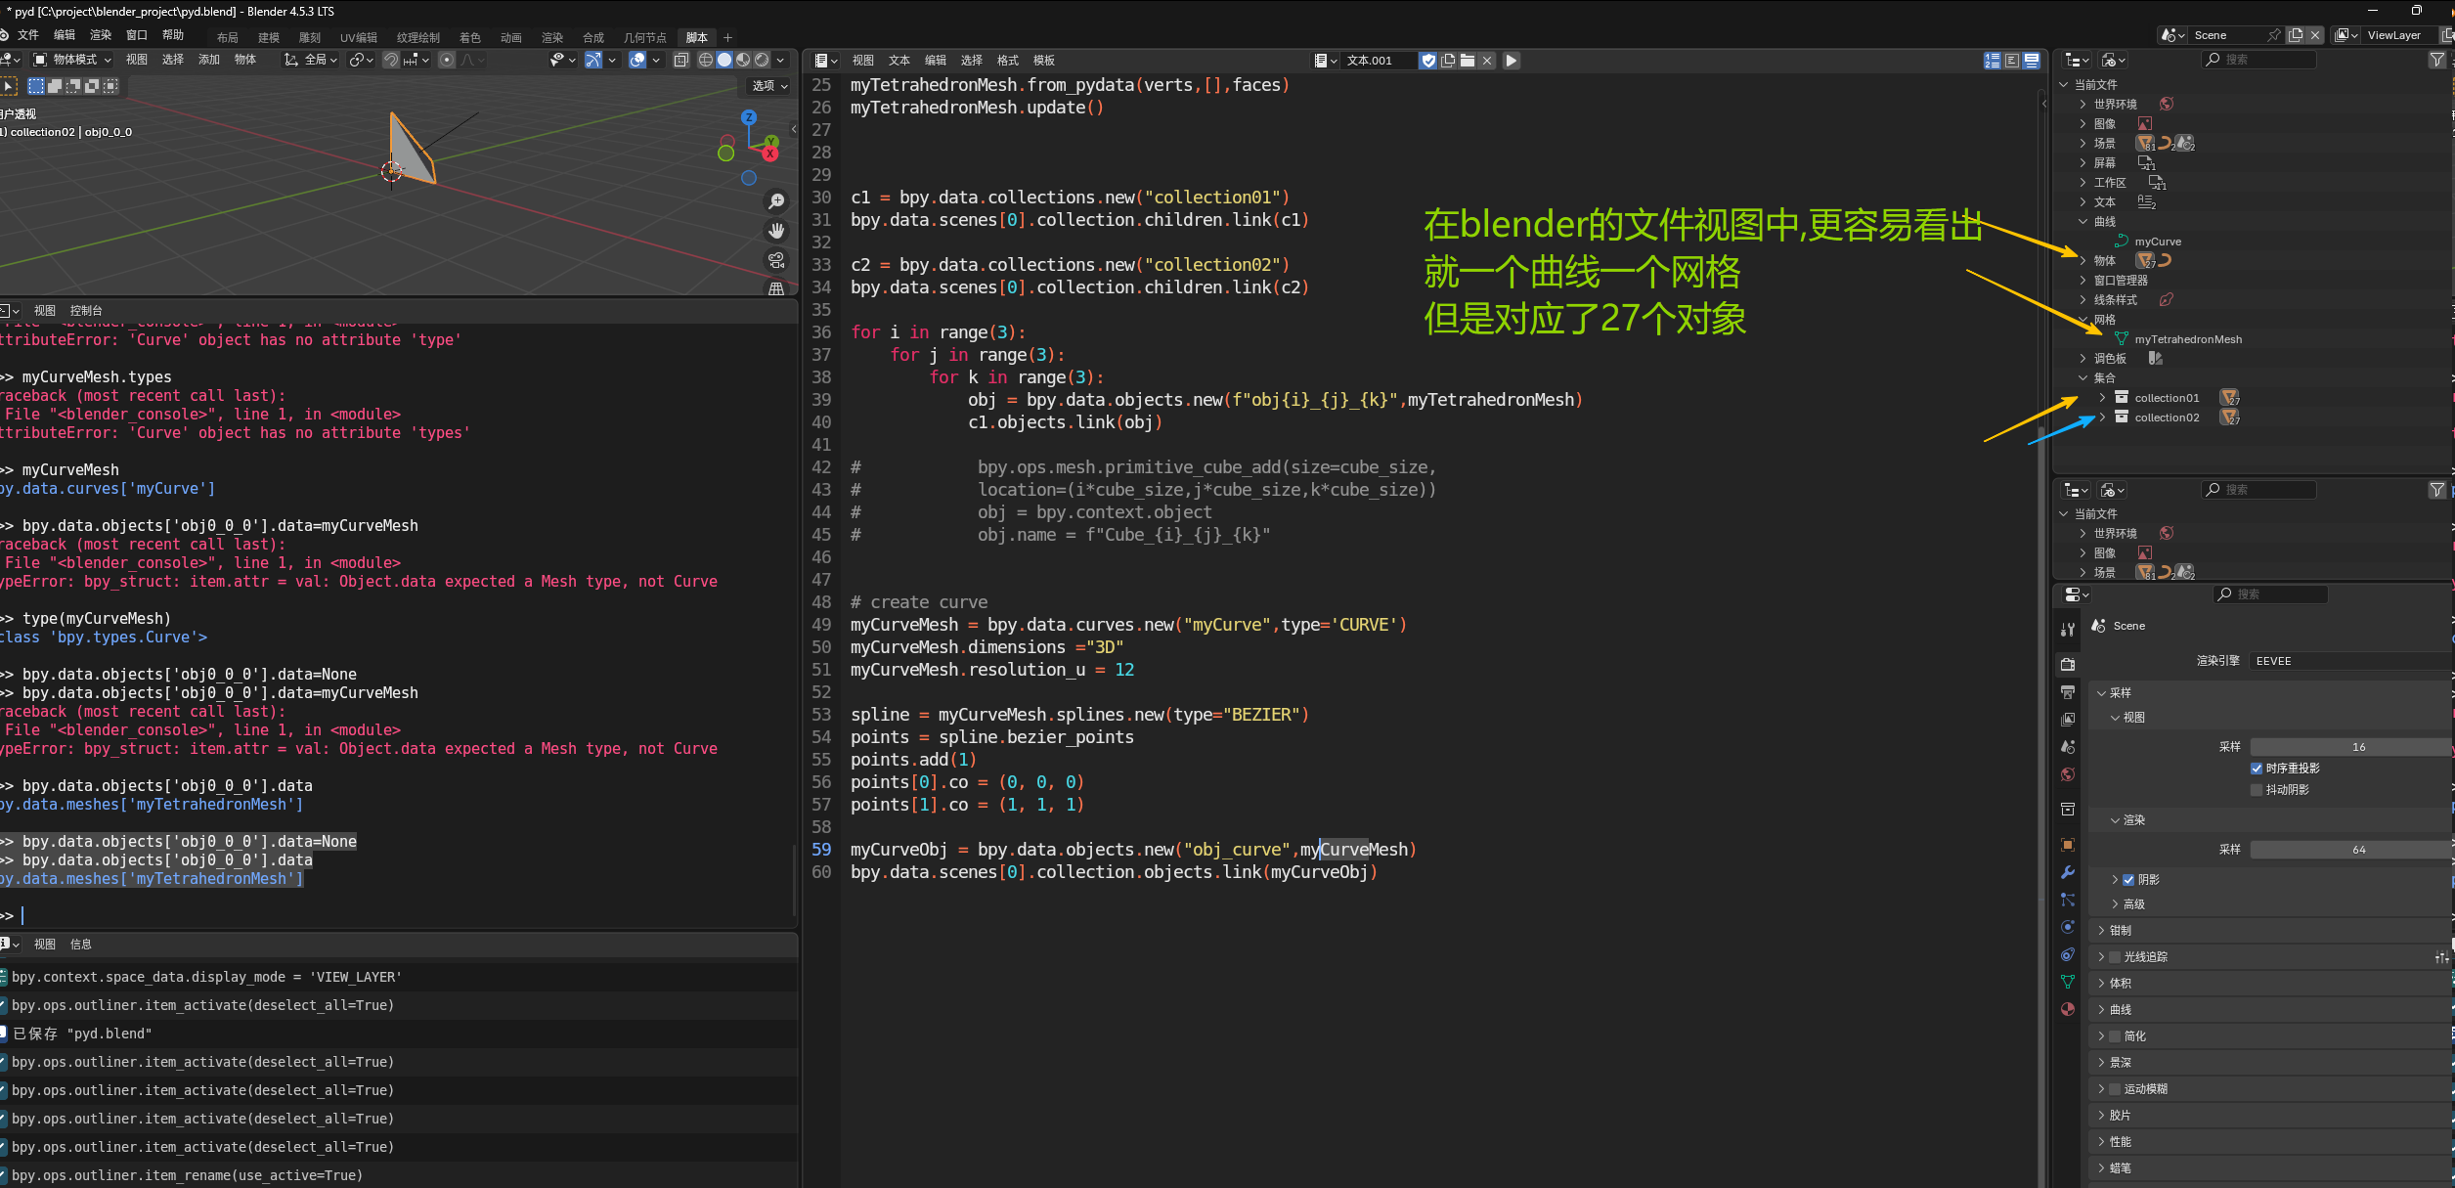Open the World properties tab
Viewport: 2455px width, 1188px height.
click(2067, 774)
